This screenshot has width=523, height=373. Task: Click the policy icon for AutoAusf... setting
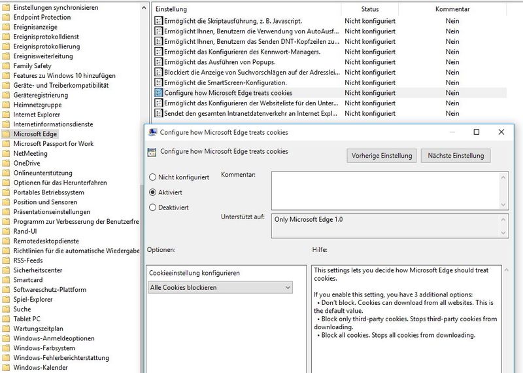[x=158, y=31]
